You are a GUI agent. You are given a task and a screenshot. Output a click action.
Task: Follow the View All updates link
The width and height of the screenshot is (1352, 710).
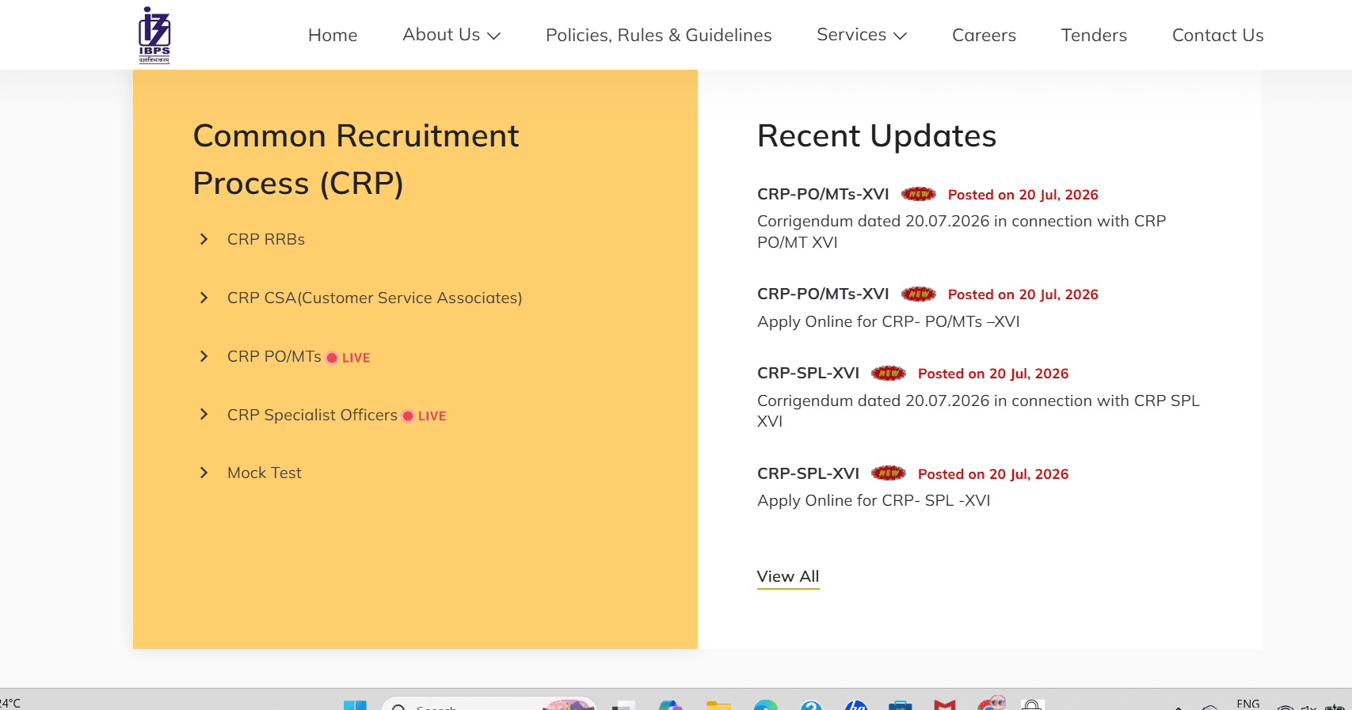(x=788, y=576)
